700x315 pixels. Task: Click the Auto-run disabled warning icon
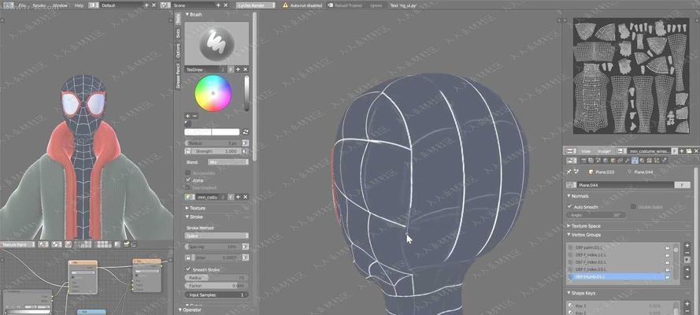tap(285, 5)
